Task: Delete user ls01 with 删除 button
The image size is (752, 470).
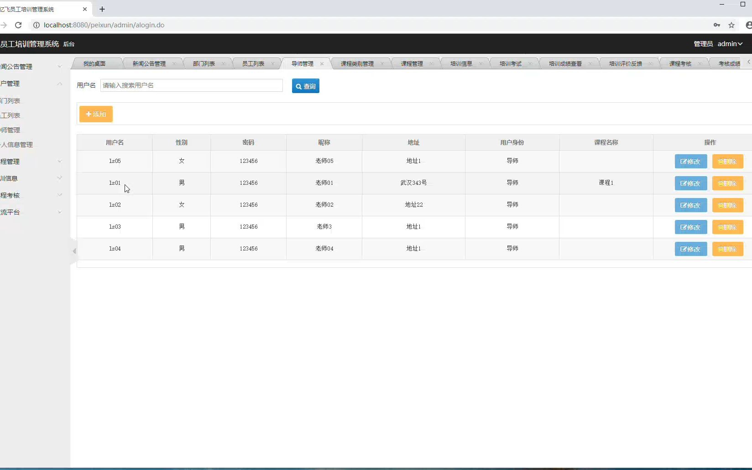Action: 728,183
